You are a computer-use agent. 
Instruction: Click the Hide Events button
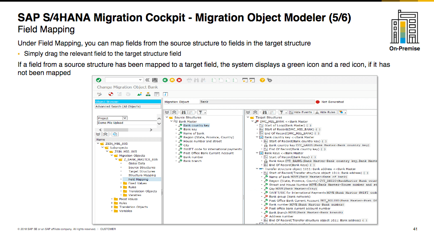click(301, 112)
